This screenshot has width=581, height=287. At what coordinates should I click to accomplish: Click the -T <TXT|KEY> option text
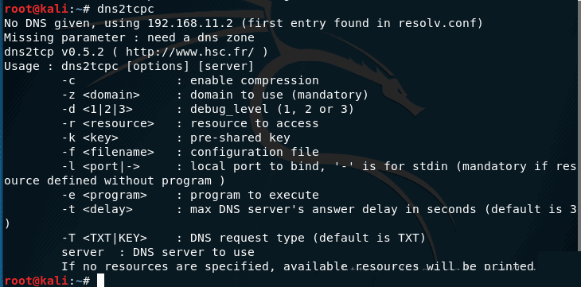[104, 238]
